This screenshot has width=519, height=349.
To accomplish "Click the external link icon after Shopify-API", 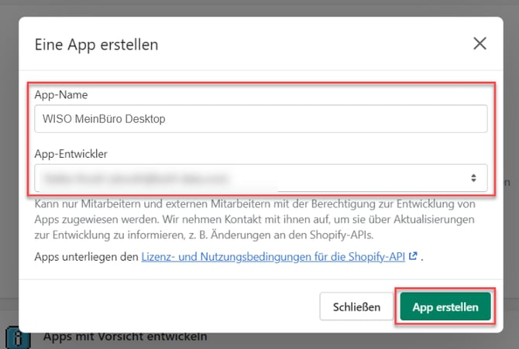I will (x=413, y=256).
